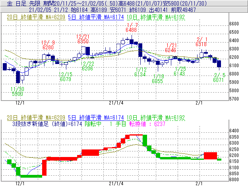The height and width of the screenshot is (188, 248).
Task: Click the 2/1 date label under upper chart
Action: [199, 103]
